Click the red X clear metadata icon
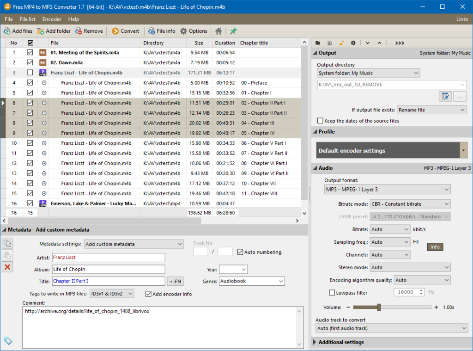 coord(7,267)
